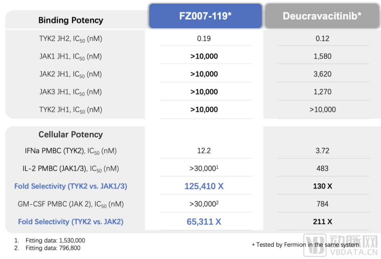Click the 211 X value for Deucravacitinib
Screen dimensions: 381x259
(x=322, y=222)
